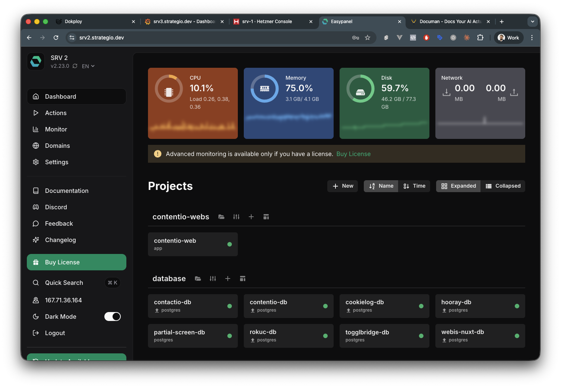This screenshot has width=561, height=388.
Task: Follow Buy License link in monitoring banner
Action: [x=353, y=154]
